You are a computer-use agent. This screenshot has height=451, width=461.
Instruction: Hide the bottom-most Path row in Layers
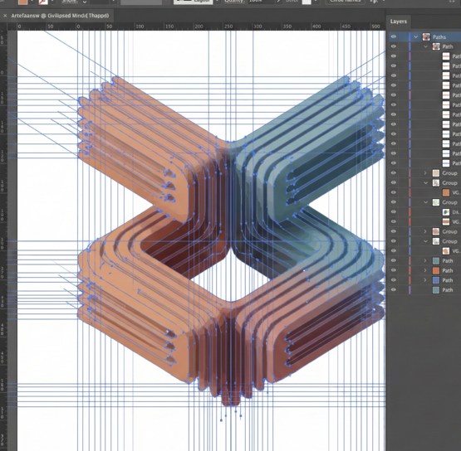tap(394, 289)
